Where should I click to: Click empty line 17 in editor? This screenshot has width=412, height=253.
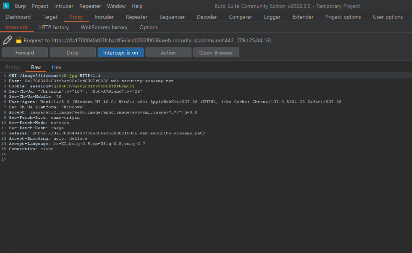click(209, 160)
